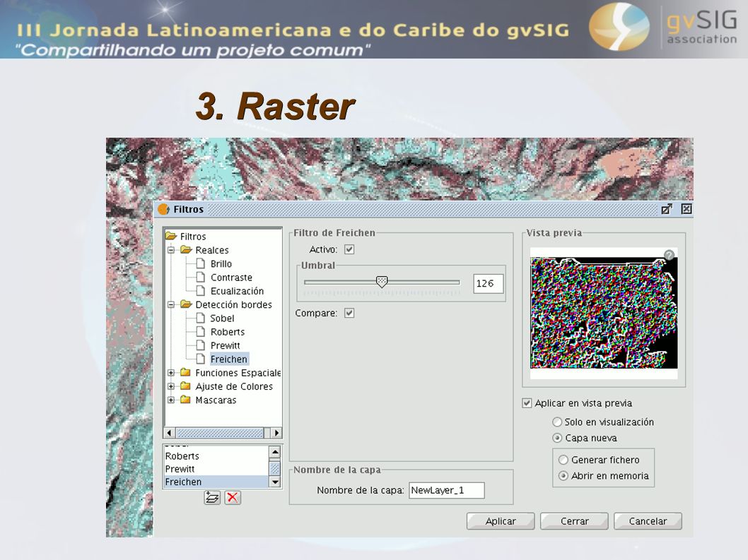The height and width of the screenshot is (560, 748).
Task: Click the Cerrar button
Action: pos(574,521)
